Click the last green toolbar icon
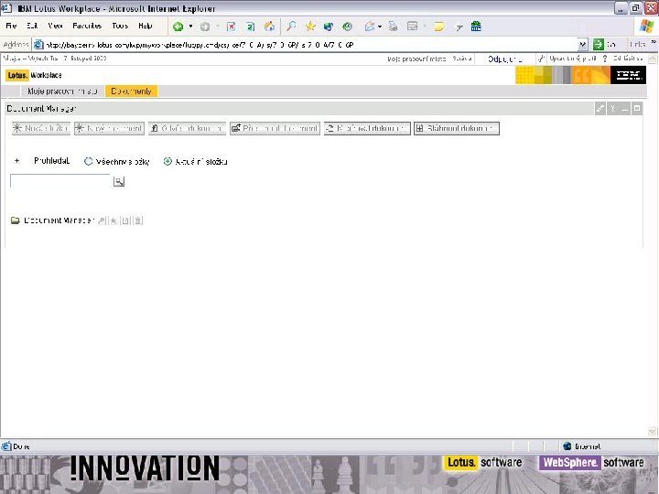The width and height of the screenshot is (659, 494). tap(476, 27)
